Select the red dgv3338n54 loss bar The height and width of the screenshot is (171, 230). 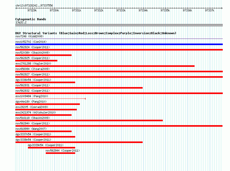pos(79,142)
